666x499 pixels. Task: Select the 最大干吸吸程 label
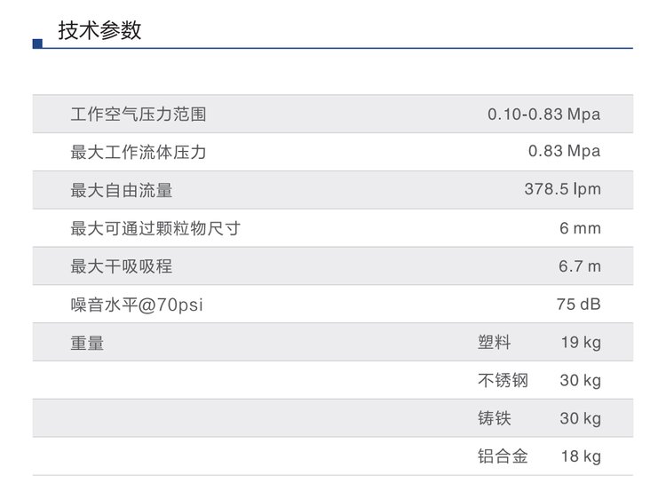(122, 266)
